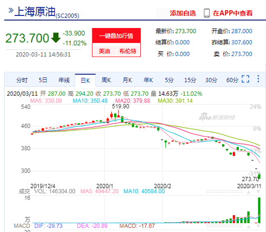Click the red 一键添加行情 button
266x232 pixels.
pos(117,36)
